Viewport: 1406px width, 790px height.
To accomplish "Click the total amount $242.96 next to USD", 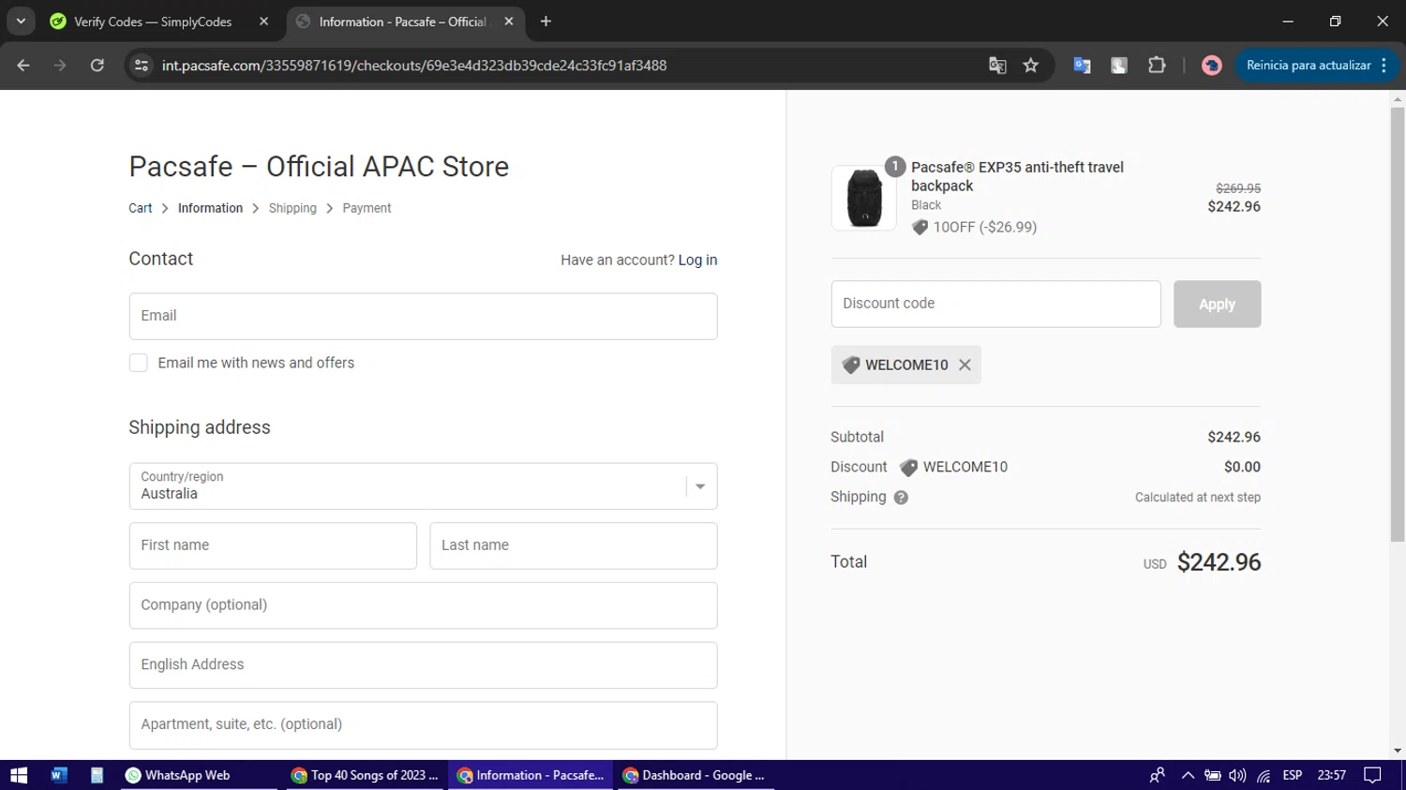I will pos(1219,562).
